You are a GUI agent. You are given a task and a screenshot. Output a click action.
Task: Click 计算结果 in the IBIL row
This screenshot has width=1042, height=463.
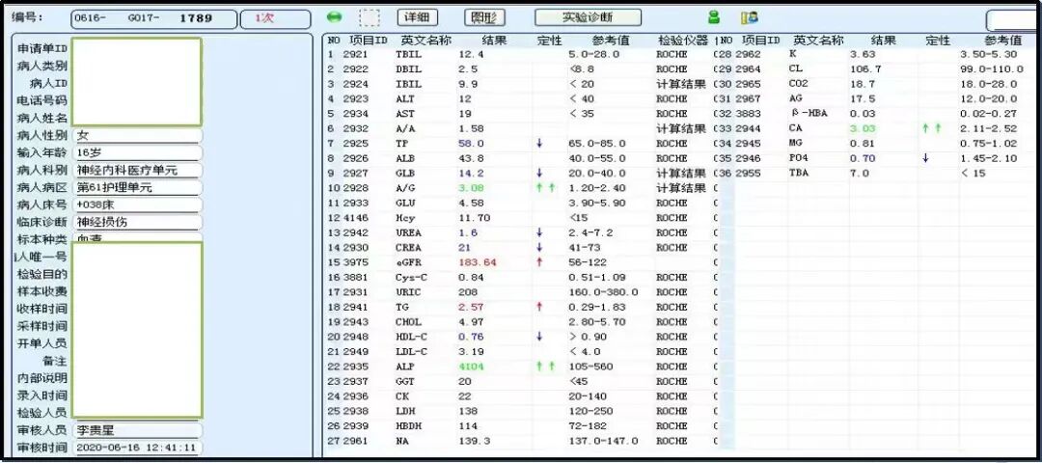681,84
